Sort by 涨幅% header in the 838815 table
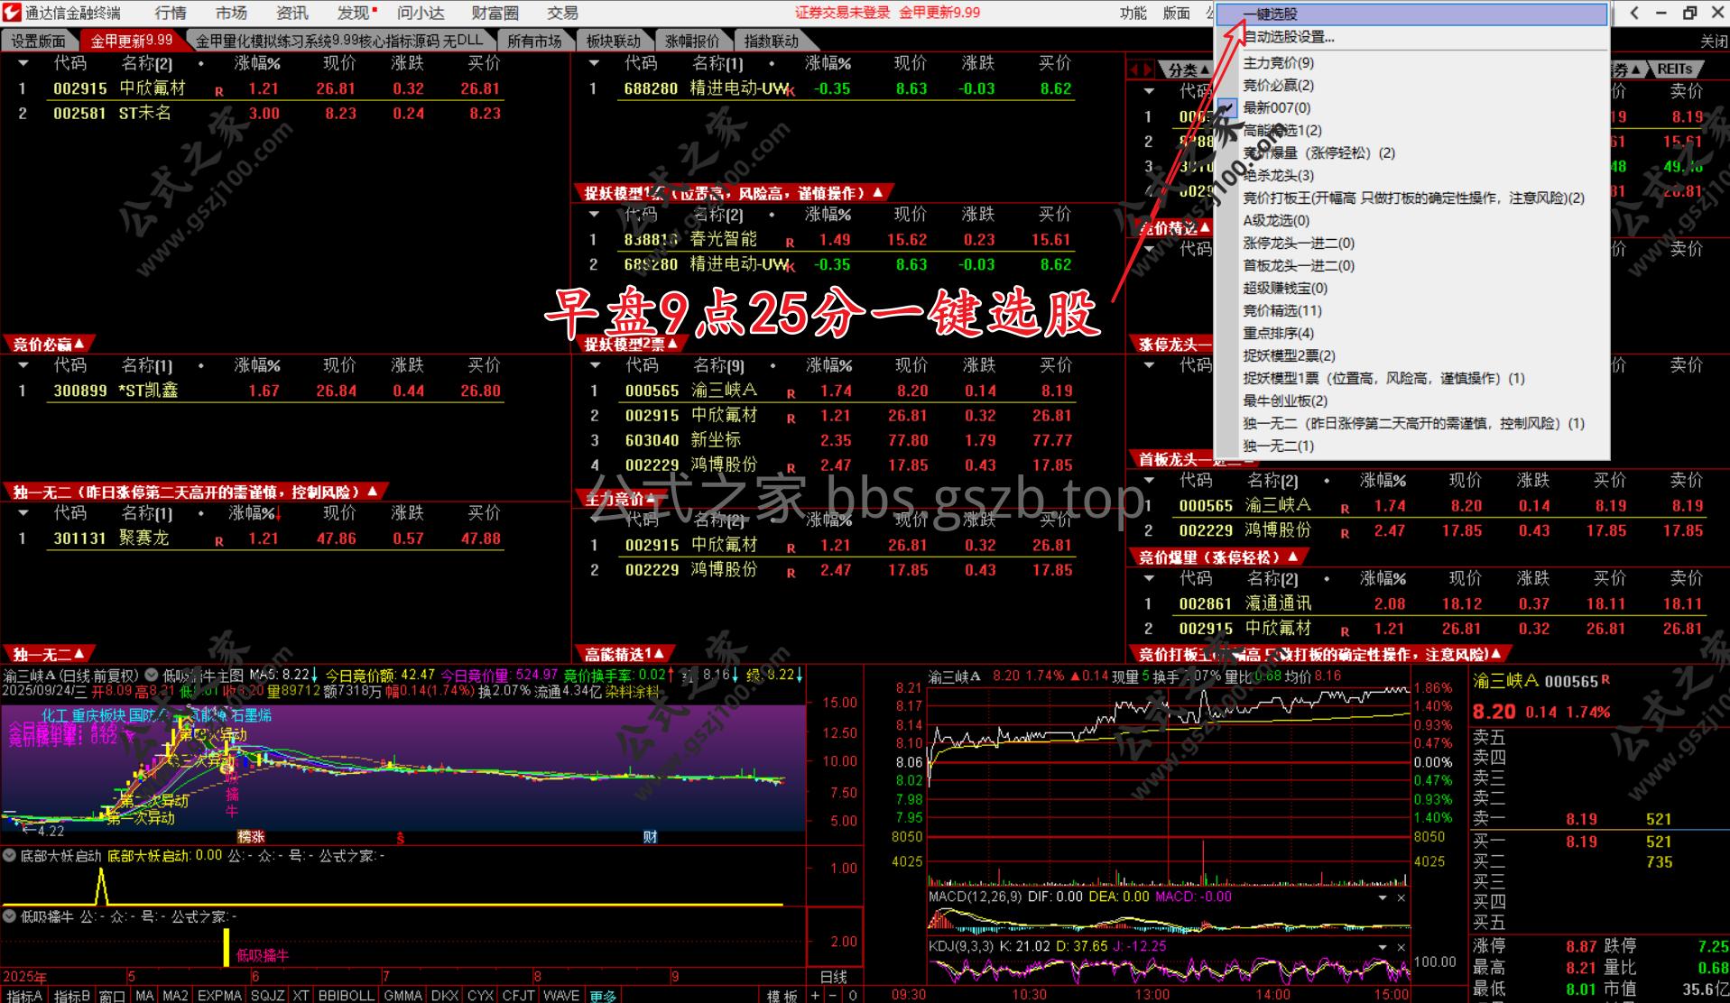The image size is (1730, 1003). [x=828, y=215]
